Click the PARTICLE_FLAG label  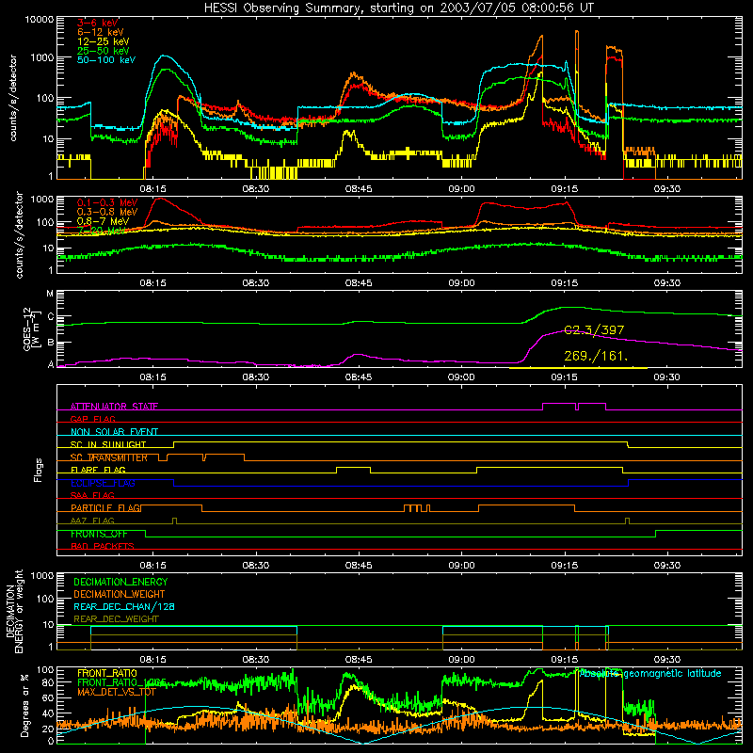[x=106, y=507]
